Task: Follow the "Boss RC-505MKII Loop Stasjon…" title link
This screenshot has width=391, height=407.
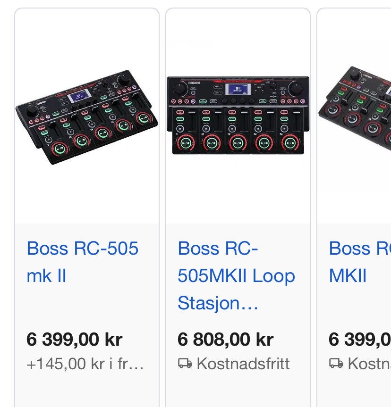Action: point(236,275)
